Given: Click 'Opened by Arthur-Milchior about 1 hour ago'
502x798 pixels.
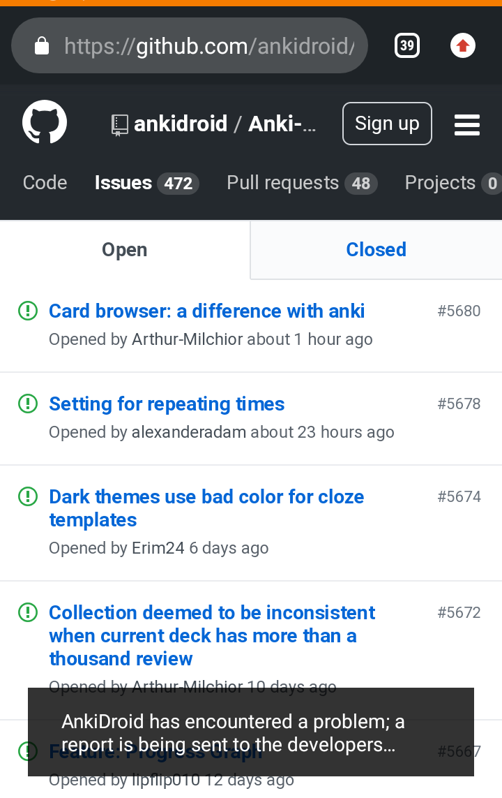Looking at the screenshot, I should click(x=211, y=339).
